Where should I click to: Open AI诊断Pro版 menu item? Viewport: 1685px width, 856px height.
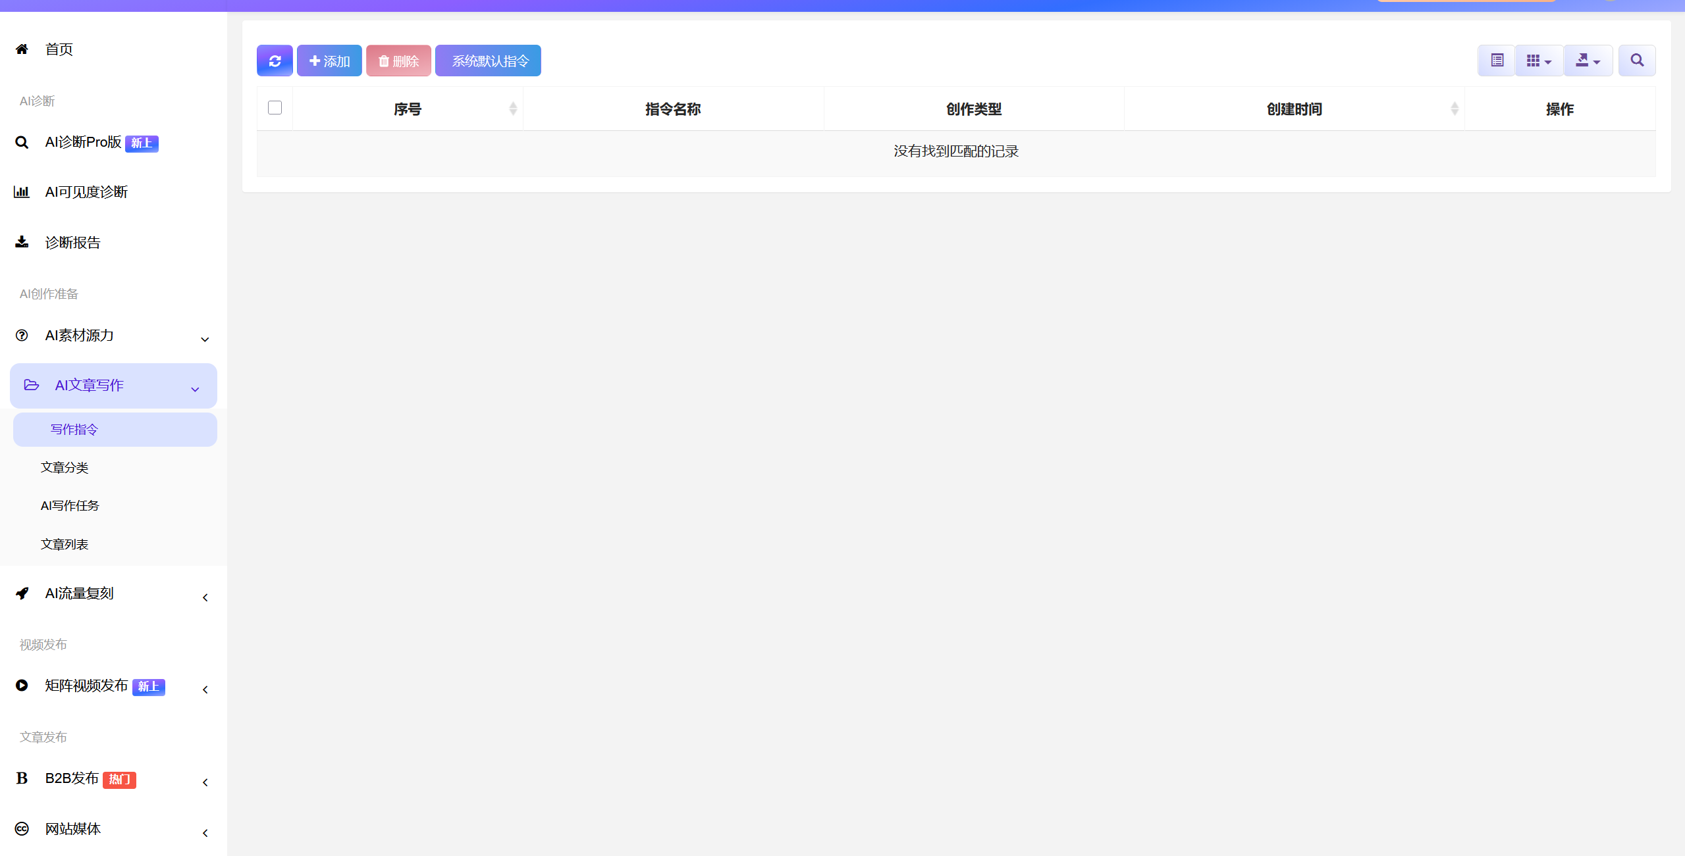coord(83,142)
